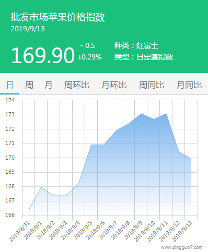This screenshot has width=208, height=252.
Task: Click the change value - 0.5
Action: (88, 45)
